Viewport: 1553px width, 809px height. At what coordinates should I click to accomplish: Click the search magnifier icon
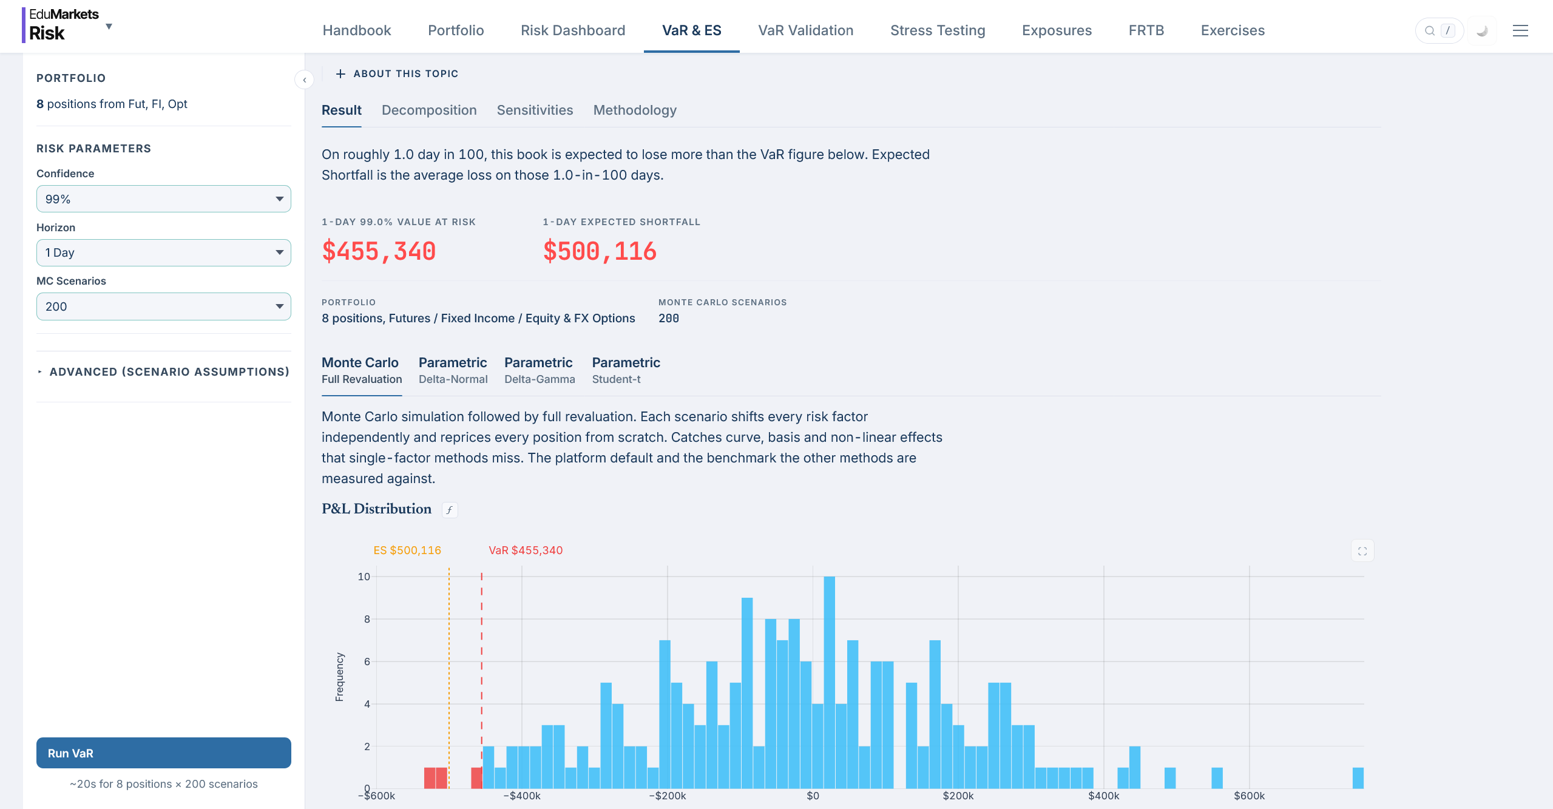click(1430, 30)
